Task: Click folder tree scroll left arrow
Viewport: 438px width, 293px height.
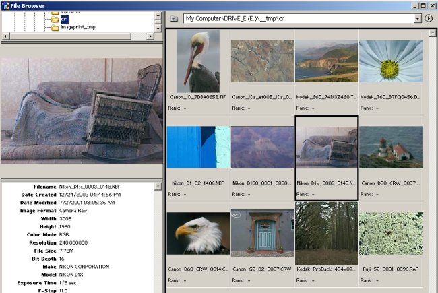Action: [5, 36]
